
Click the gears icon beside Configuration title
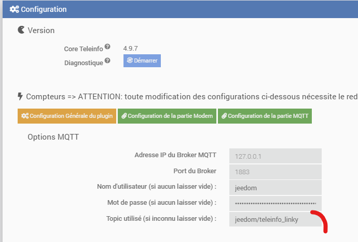15,9
